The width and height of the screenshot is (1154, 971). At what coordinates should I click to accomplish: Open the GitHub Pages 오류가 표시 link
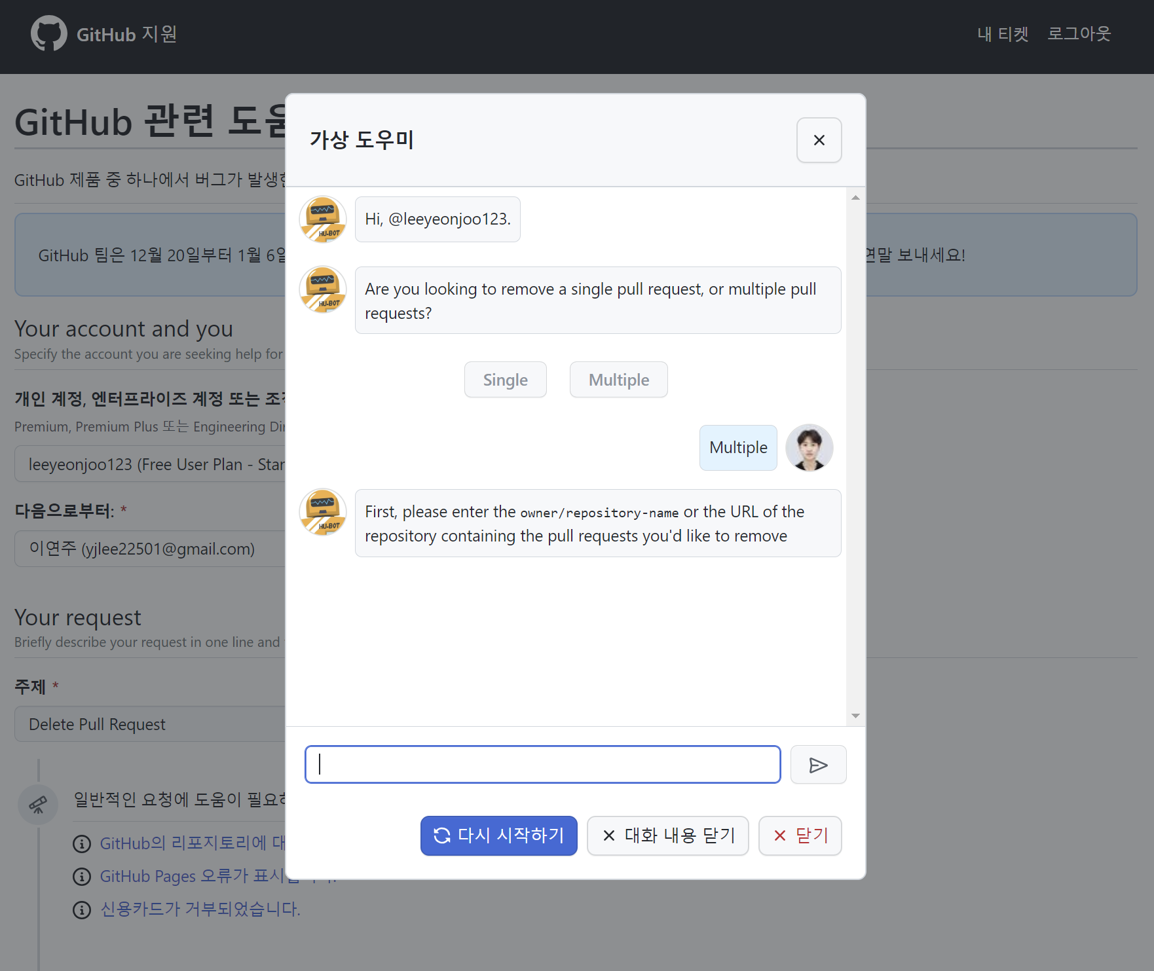[193, 876]
